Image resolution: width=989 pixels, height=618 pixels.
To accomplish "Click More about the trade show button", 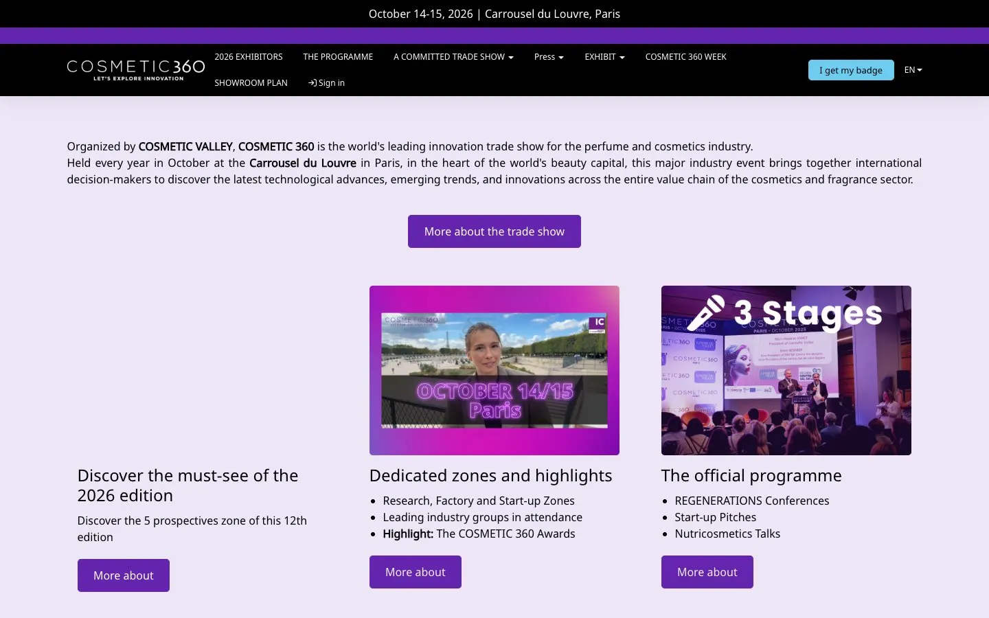I will (494, 231).
